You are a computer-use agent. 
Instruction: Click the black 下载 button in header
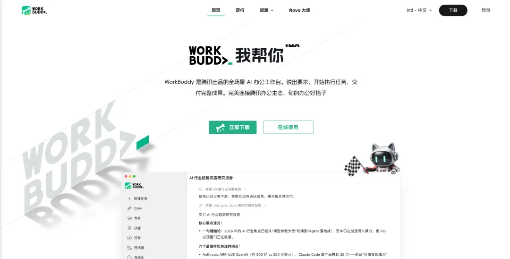[x=453, y=10]
